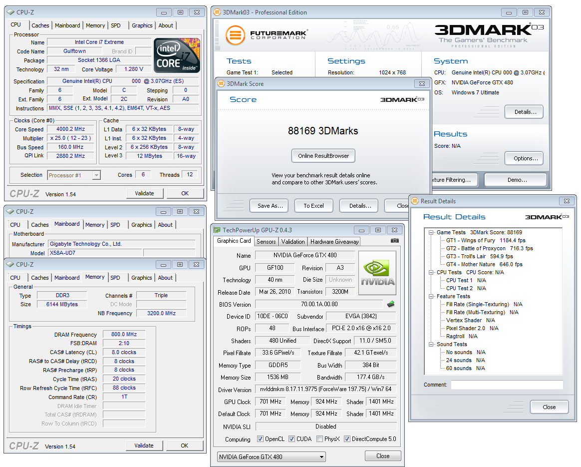Click the Core Speed value 4000.2 MHz

70,129
